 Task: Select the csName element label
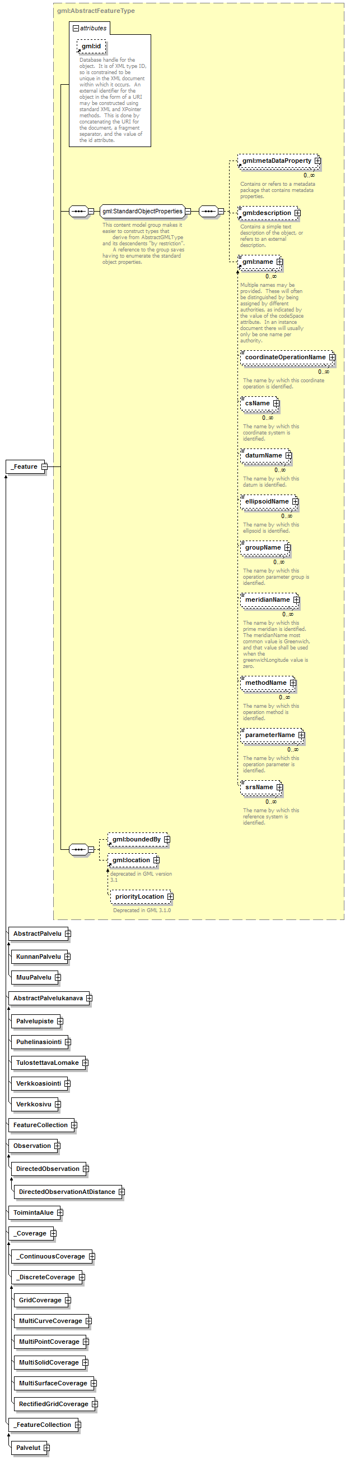257,404
